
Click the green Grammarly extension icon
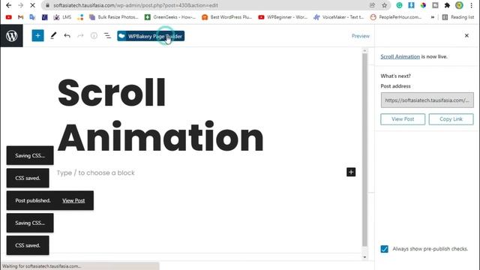coord(399,5)
